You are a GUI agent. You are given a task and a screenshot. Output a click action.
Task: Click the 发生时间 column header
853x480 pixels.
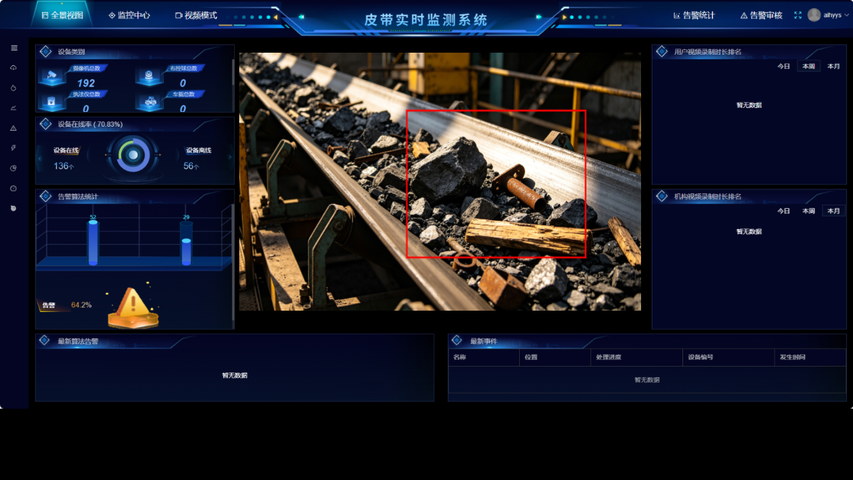[x=810, y=357]
